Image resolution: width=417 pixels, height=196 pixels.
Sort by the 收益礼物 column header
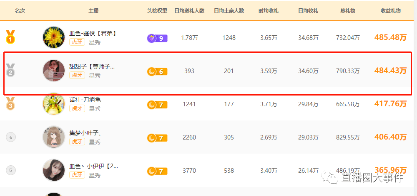tap(390, 11)
